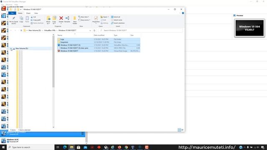Click Copy path in the ribbon
This screenshot has width=267, height=150.
click(x=36, y=20)
